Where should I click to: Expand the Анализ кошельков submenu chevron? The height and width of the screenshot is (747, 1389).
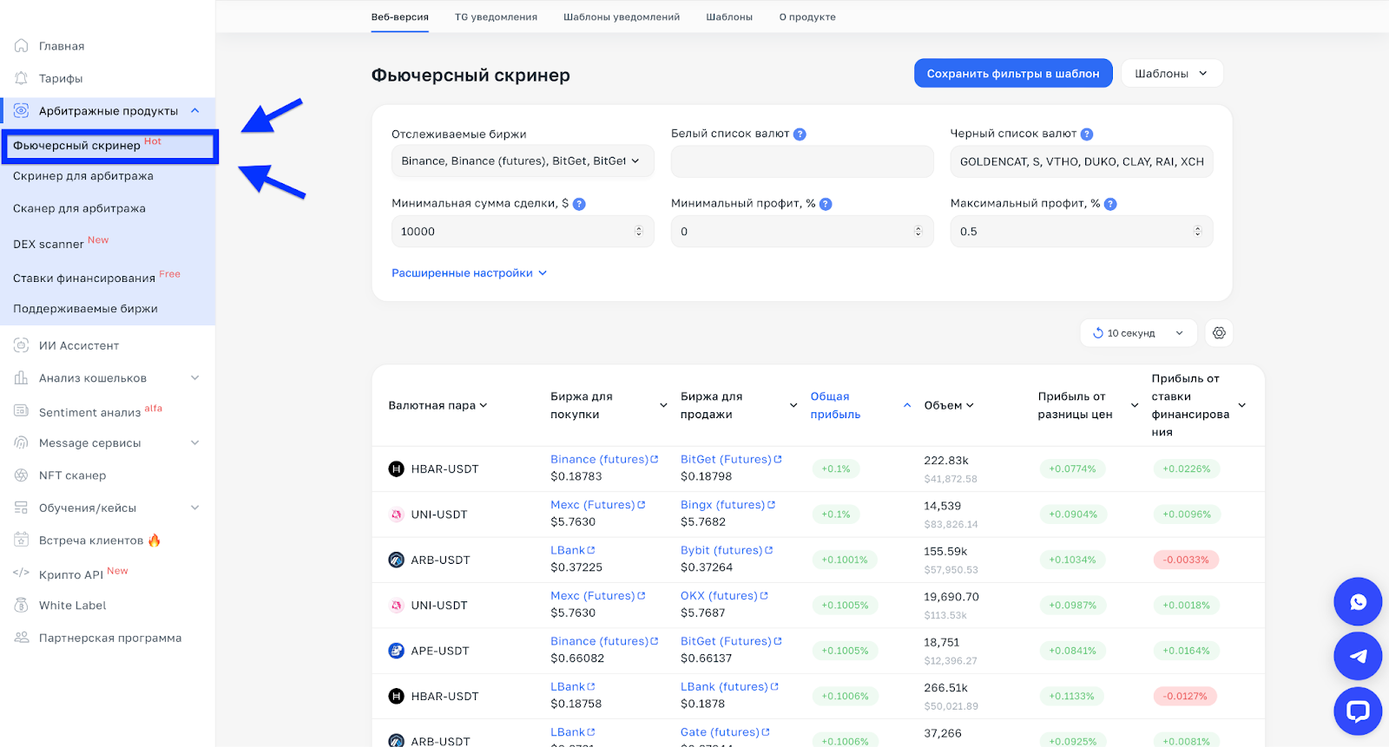(x=195, y=377)
